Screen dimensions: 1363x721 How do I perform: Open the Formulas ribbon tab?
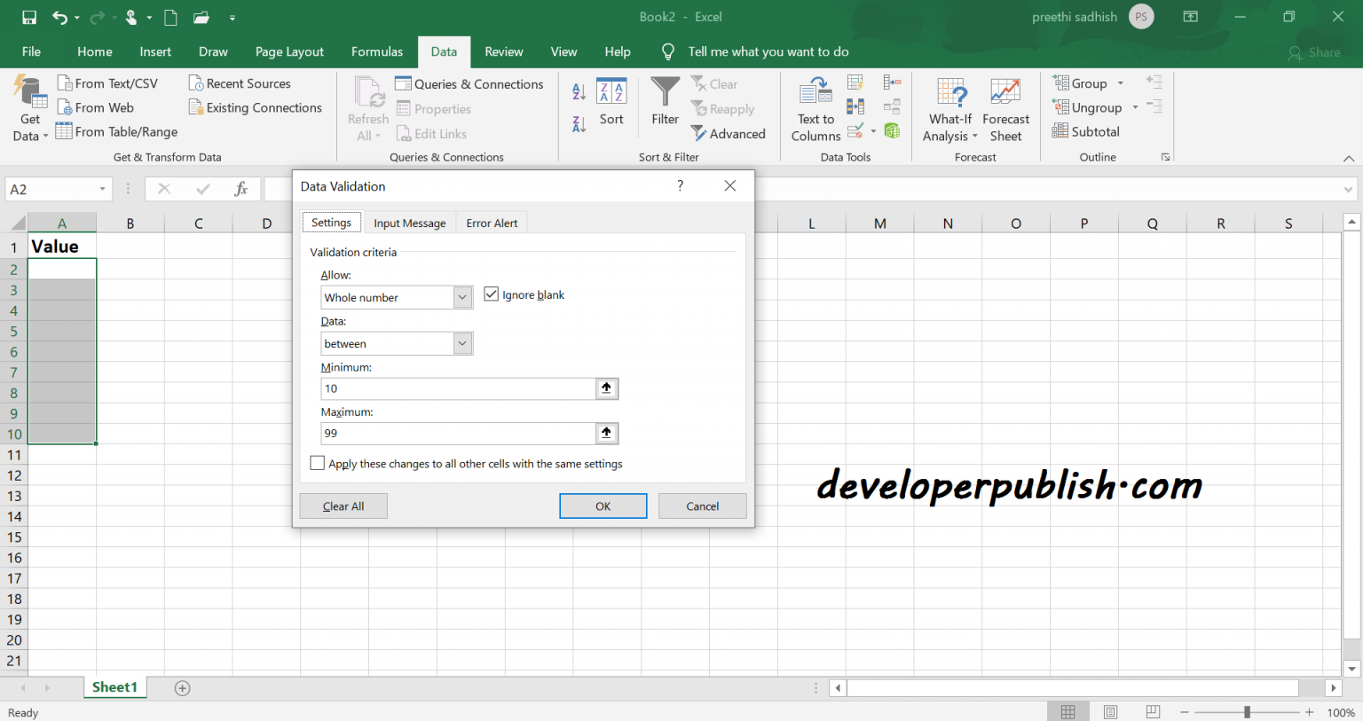[376, 51]
